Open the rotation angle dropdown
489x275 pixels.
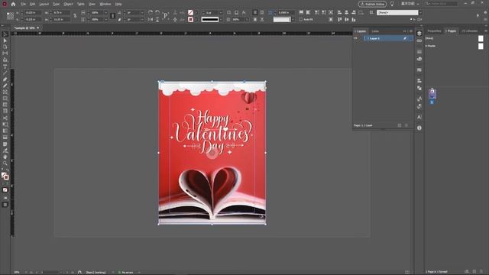click(x=142, y=12)
